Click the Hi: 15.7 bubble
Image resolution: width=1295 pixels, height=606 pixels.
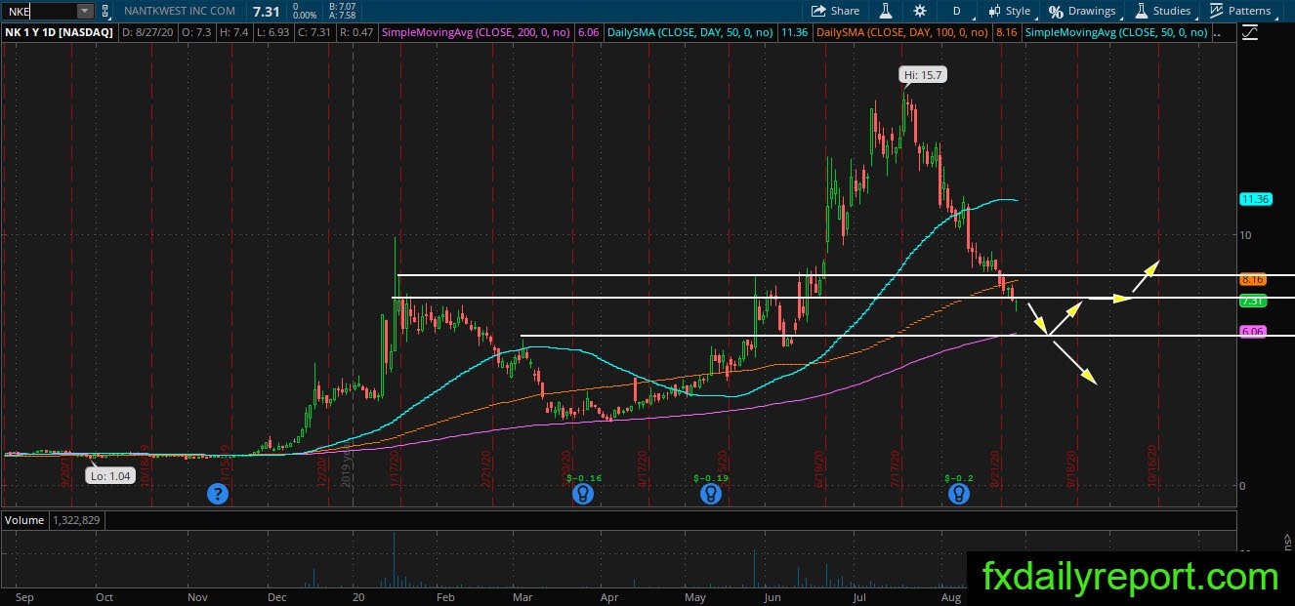[x=923, y=75]
